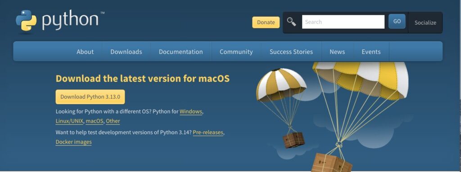Screen dimensions: 461x172
Task: Click the Python logo icon
Action: 26,21
